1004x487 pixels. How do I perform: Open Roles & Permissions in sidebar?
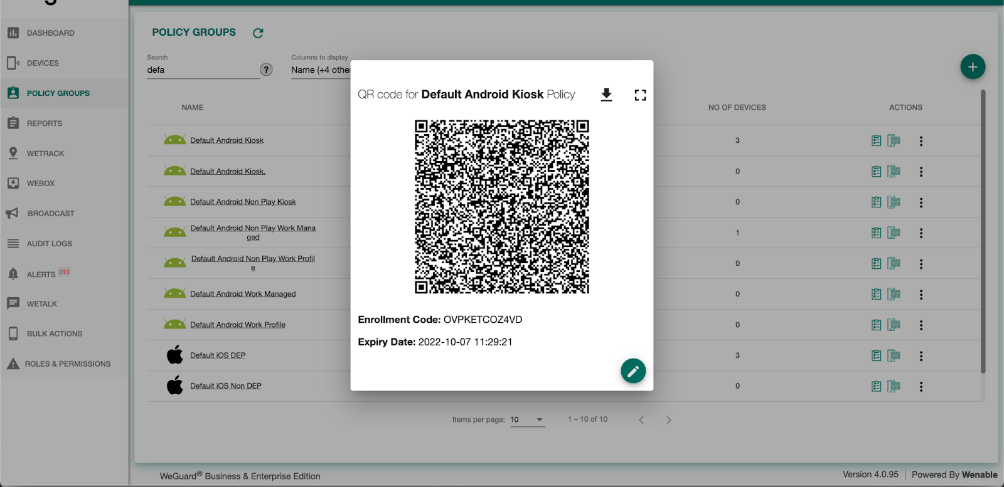pyautogui.click(x=64, y=364)
